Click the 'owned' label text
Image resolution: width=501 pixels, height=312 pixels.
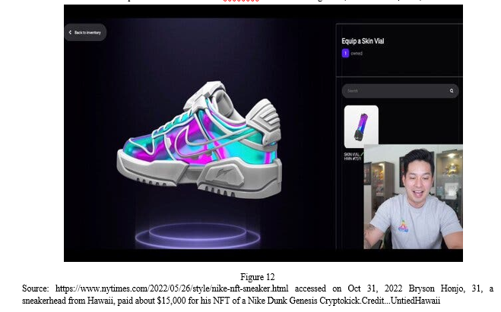pyautogui.click(x=357, y=54)
